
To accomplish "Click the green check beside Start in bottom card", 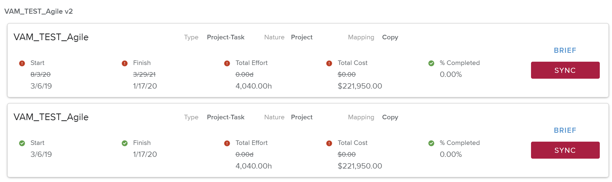I will [22, 143].
